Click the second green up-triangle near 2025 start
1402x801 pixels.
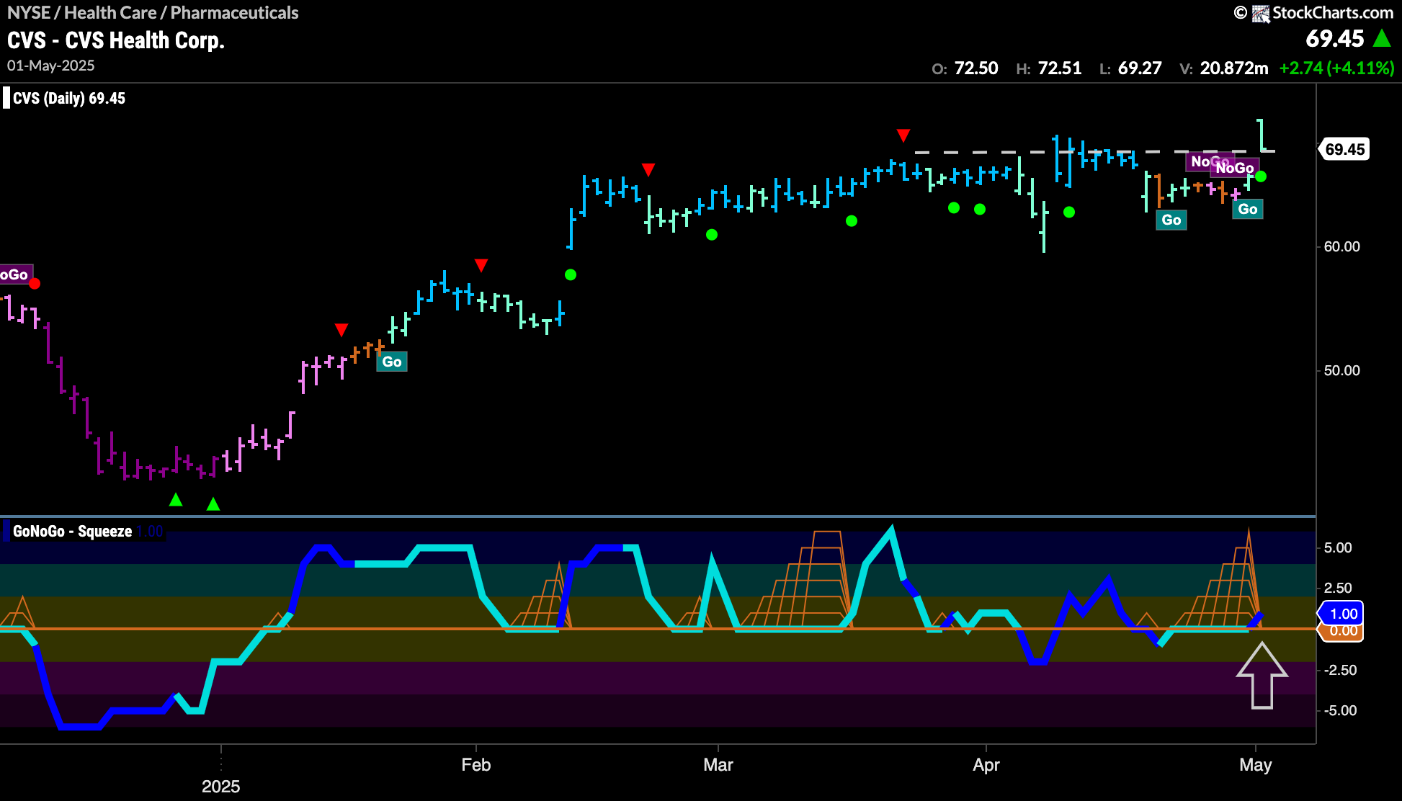coord(213,504)
